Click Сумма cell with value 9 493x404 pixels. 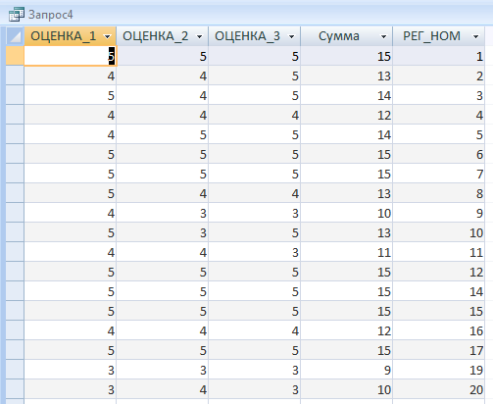click(347, 370)
